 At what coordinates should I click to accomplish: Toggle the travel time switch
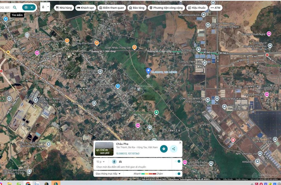(x=178, y=161)
